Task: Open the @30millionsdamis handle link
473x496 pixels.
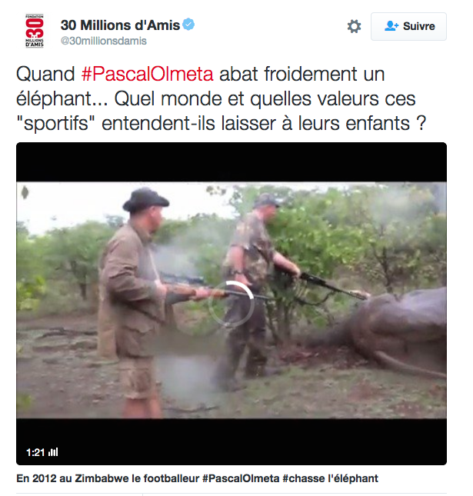Action: coord(104,41)
